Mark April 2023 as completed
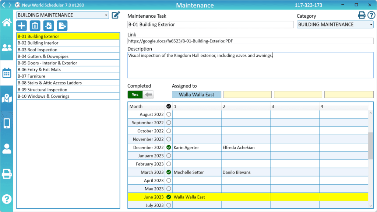Image resolution: width=377 pixels, height=212 pixels. pos(169,180)
